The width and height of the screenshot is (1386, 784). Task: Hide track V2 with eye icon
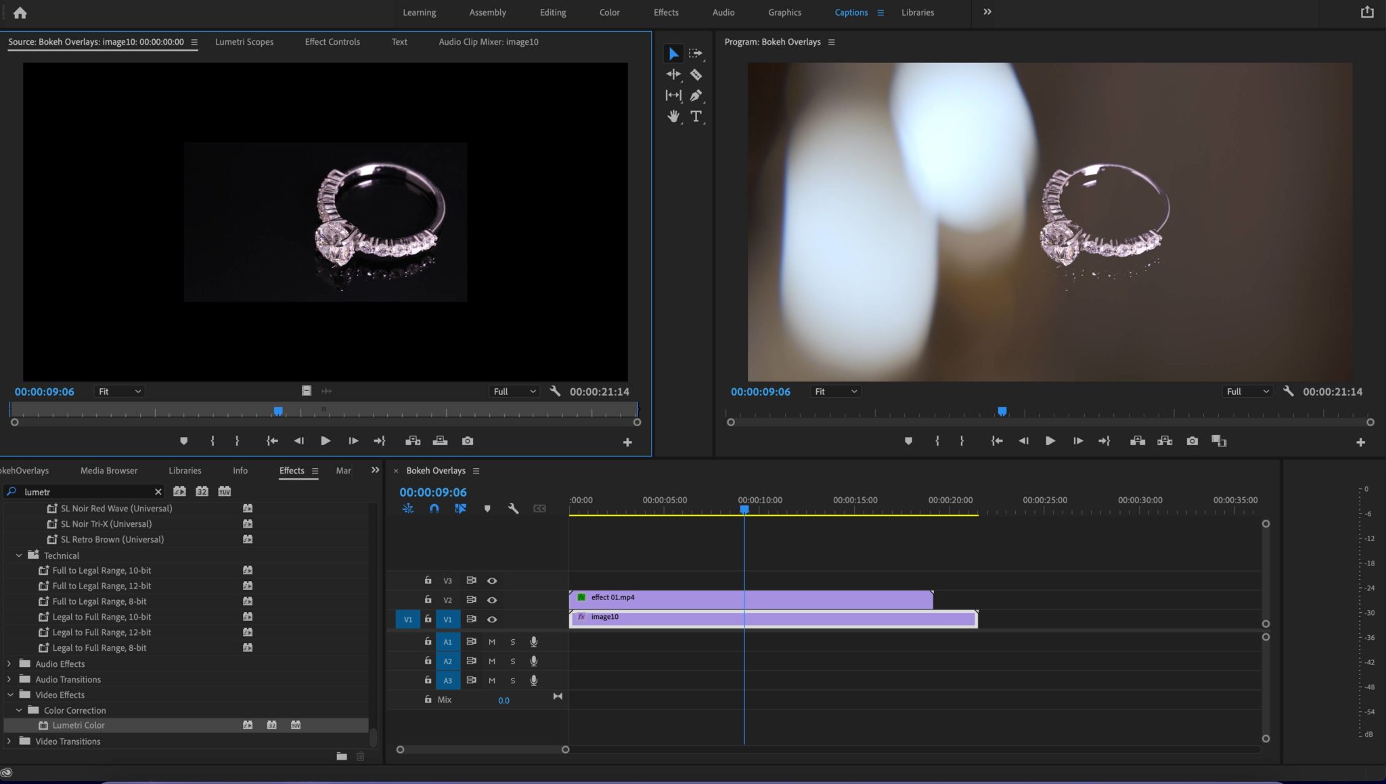click(x=492, y=600)
